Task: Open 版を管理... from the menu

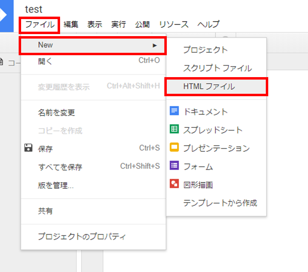Action: [93, 185]
